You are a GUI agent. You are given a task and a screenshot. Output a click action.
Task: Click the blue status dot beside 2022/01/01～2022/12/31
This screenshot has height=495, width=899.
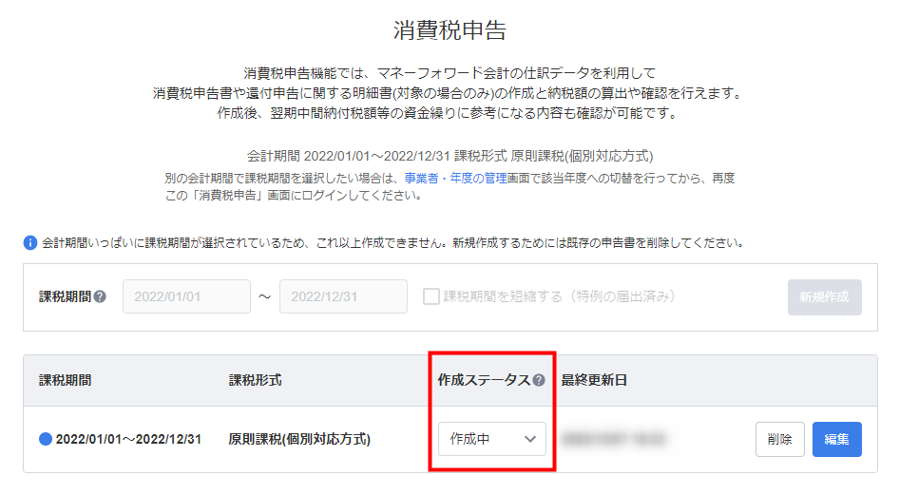point(46,440)
